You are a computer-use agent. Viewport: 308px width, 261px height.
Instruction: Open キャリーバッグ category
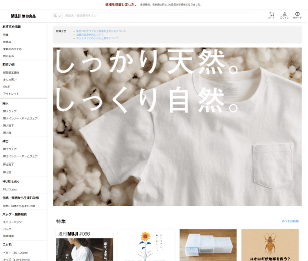12,222
